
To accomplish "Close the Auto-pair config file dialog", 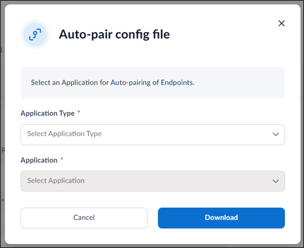I will tap(281, 23).
